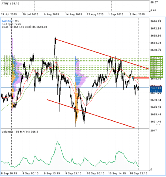Click the 9.61 ATR scale value

pos(153,10)
